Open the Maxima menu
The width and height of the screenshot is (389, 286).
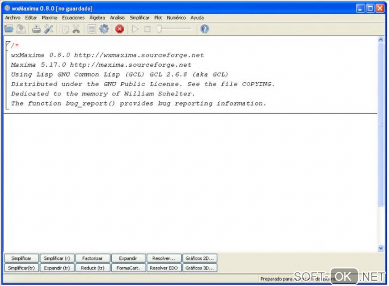point(50,18)
